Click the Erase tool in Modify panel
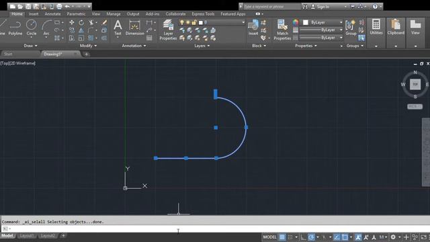 coord(104,22)
